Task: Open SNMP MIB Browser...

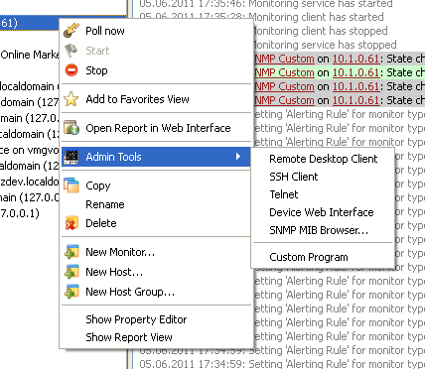Action: coord(323,230)
